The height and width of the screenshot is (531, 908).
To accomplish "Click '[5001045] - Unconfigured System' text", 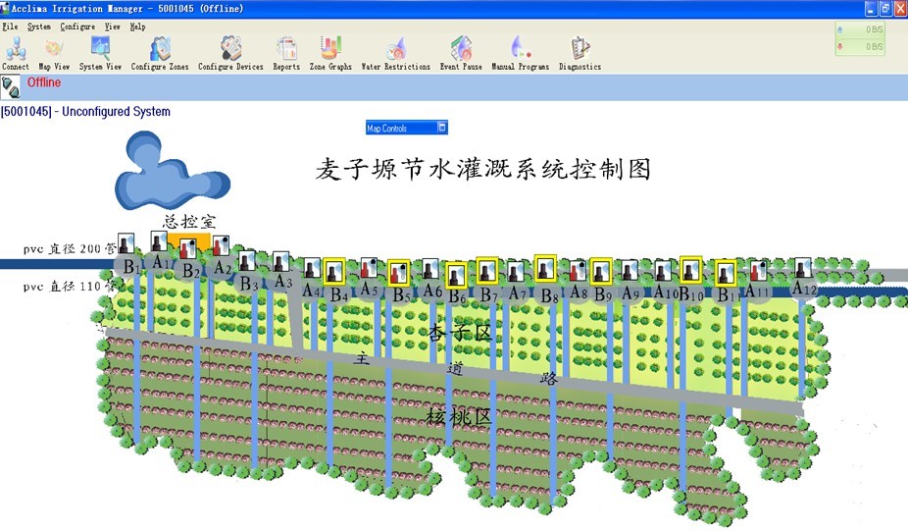I will [x=85, y=111].
